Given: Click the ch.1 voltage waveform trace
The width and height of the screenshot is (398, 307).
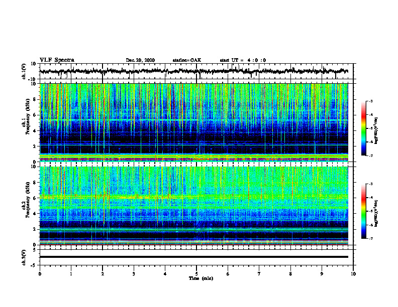Looking at the screenshot, I should pyautogui.click(x=193, y=71).
